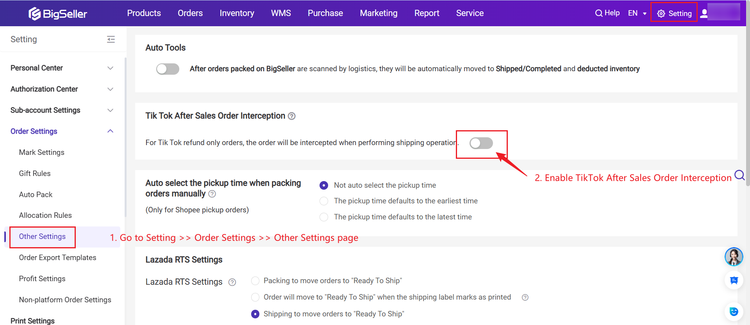
Task: Enable TikTok After Sales Order Interception switch
Action: pyautogui.click(x=481, y=143)
